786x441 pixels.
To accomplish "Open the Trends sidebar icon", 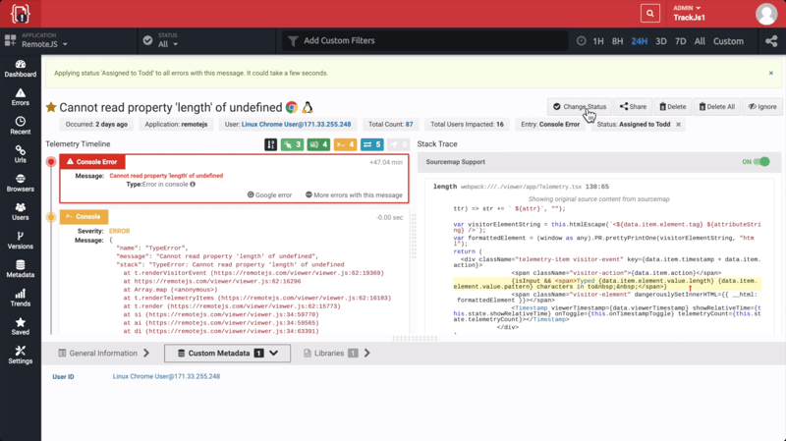I will (20, 298).
